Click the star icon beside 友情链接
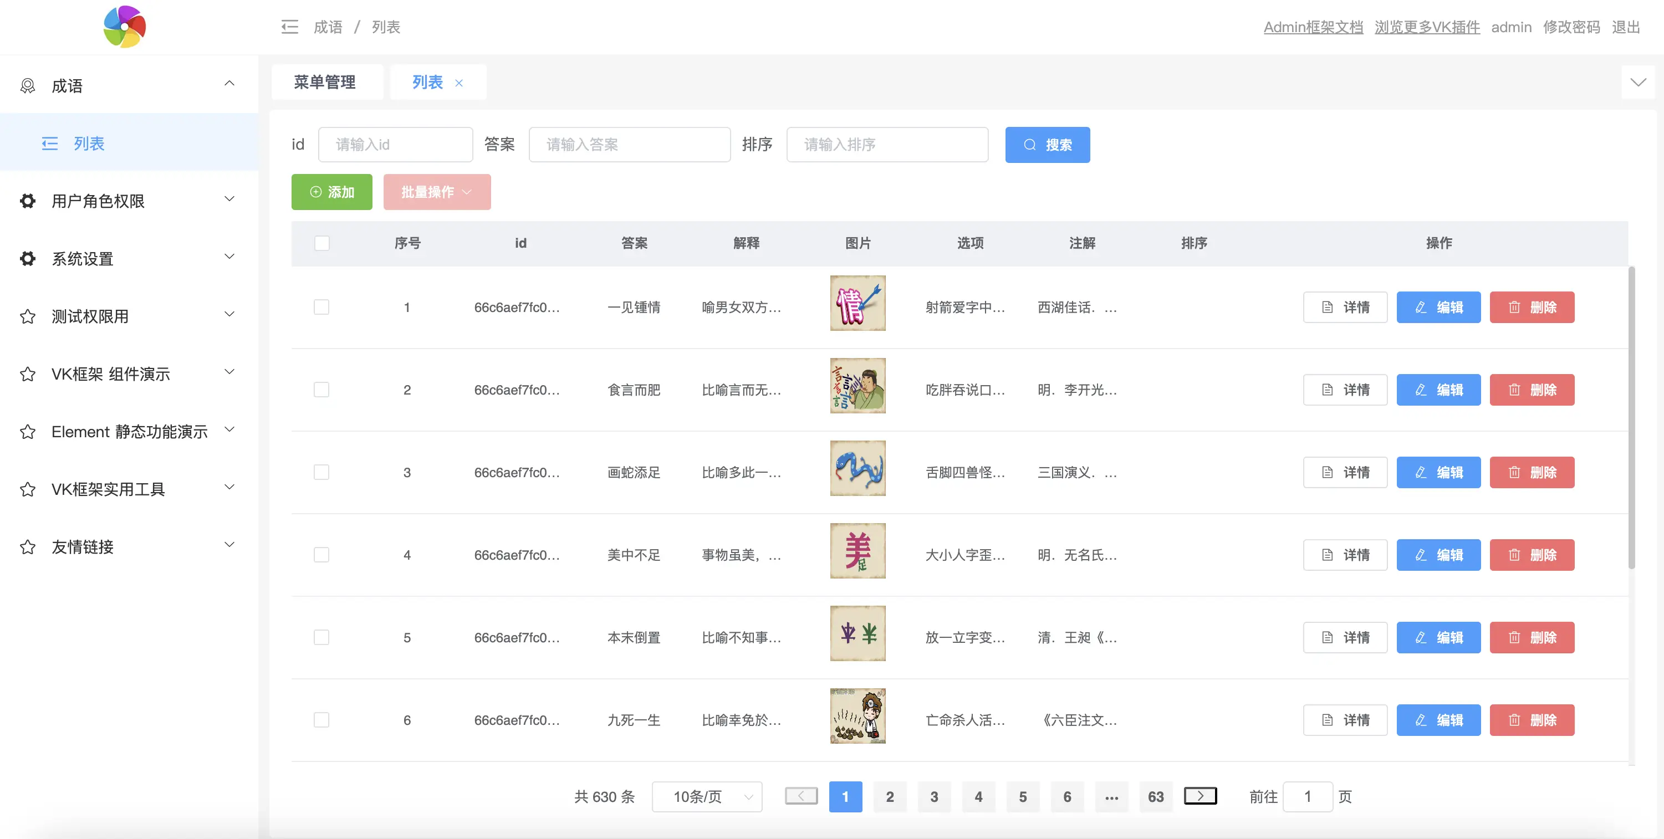1664x839 pixels. click(28, 547)
